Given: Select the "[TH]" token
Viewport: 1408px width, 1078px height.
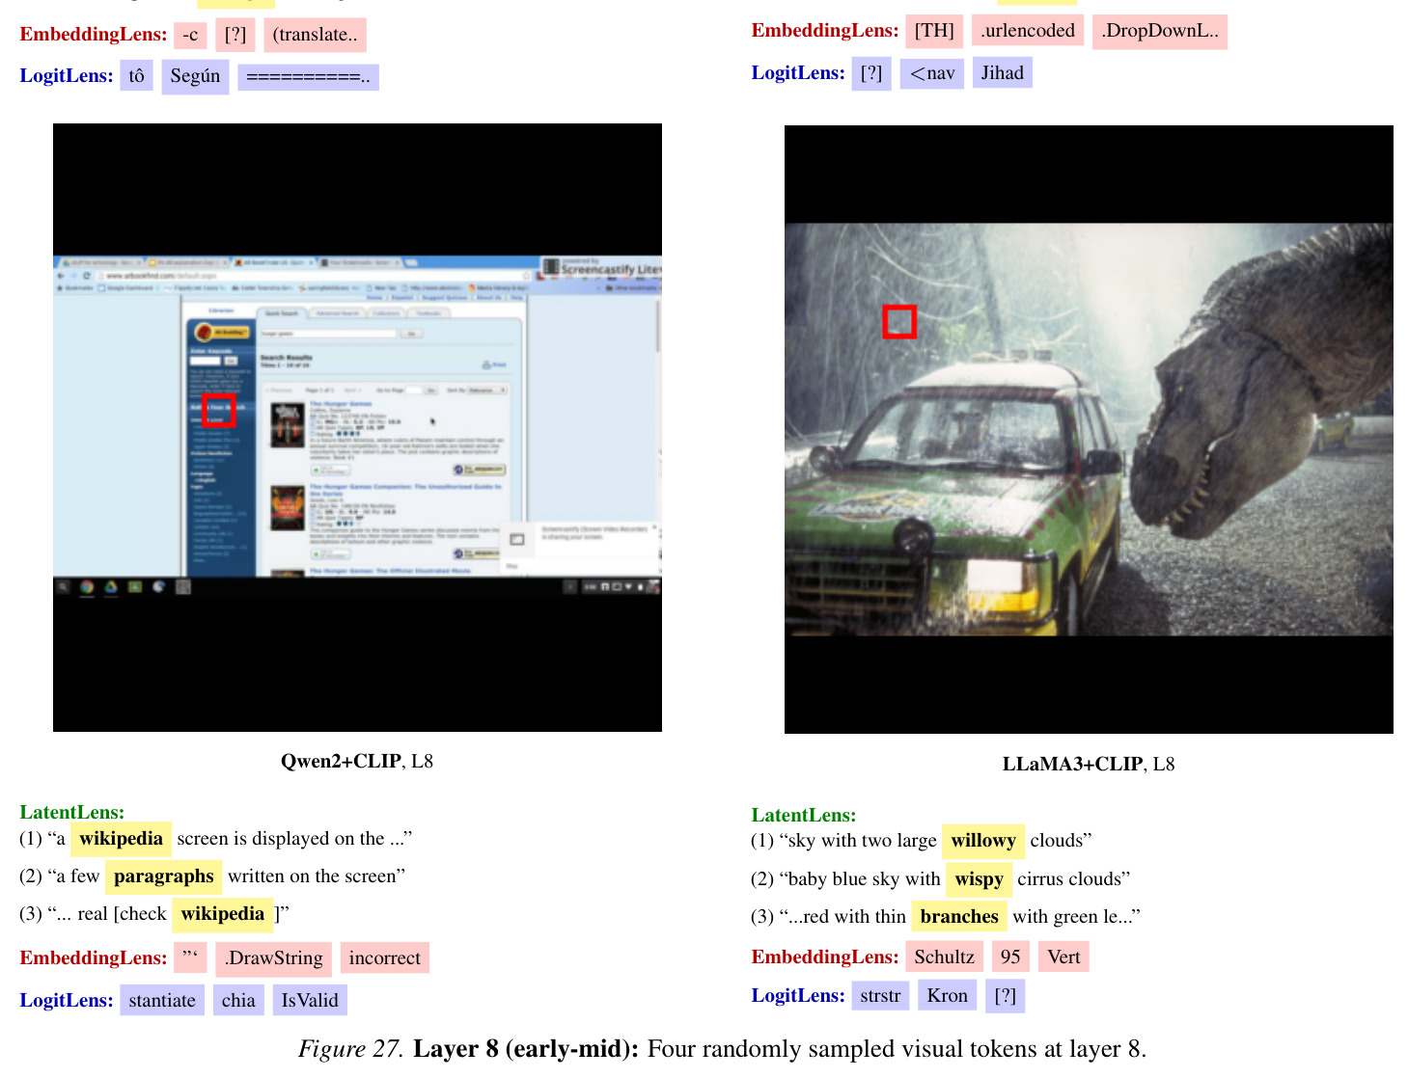Looking at the screenshot, I should click(x=934, y=31).
